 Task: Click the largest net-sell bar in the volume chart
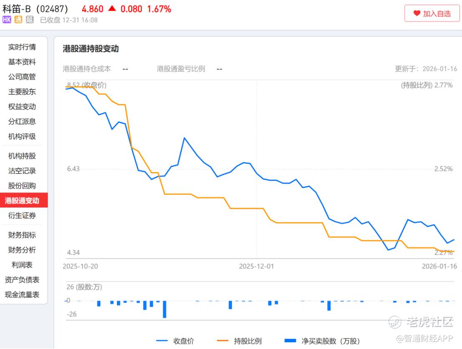(165, 309)
